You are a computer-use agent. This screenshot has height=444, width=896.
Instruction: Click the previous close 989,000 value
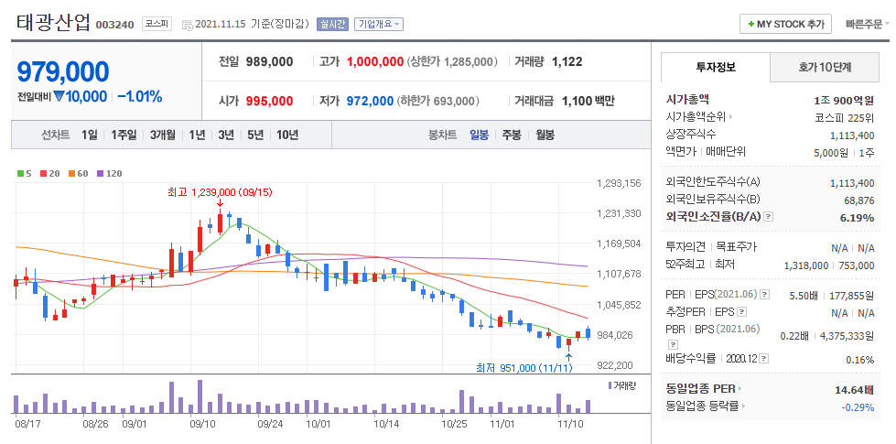click(269, 61)
